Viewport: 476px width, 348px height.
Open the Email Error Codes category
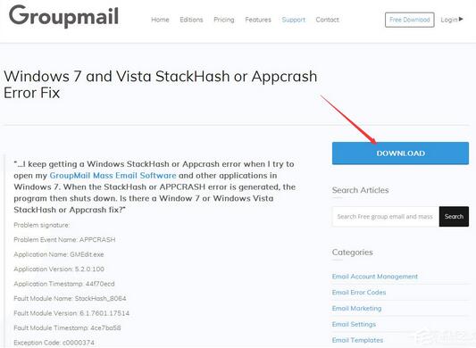coord(359,292)
